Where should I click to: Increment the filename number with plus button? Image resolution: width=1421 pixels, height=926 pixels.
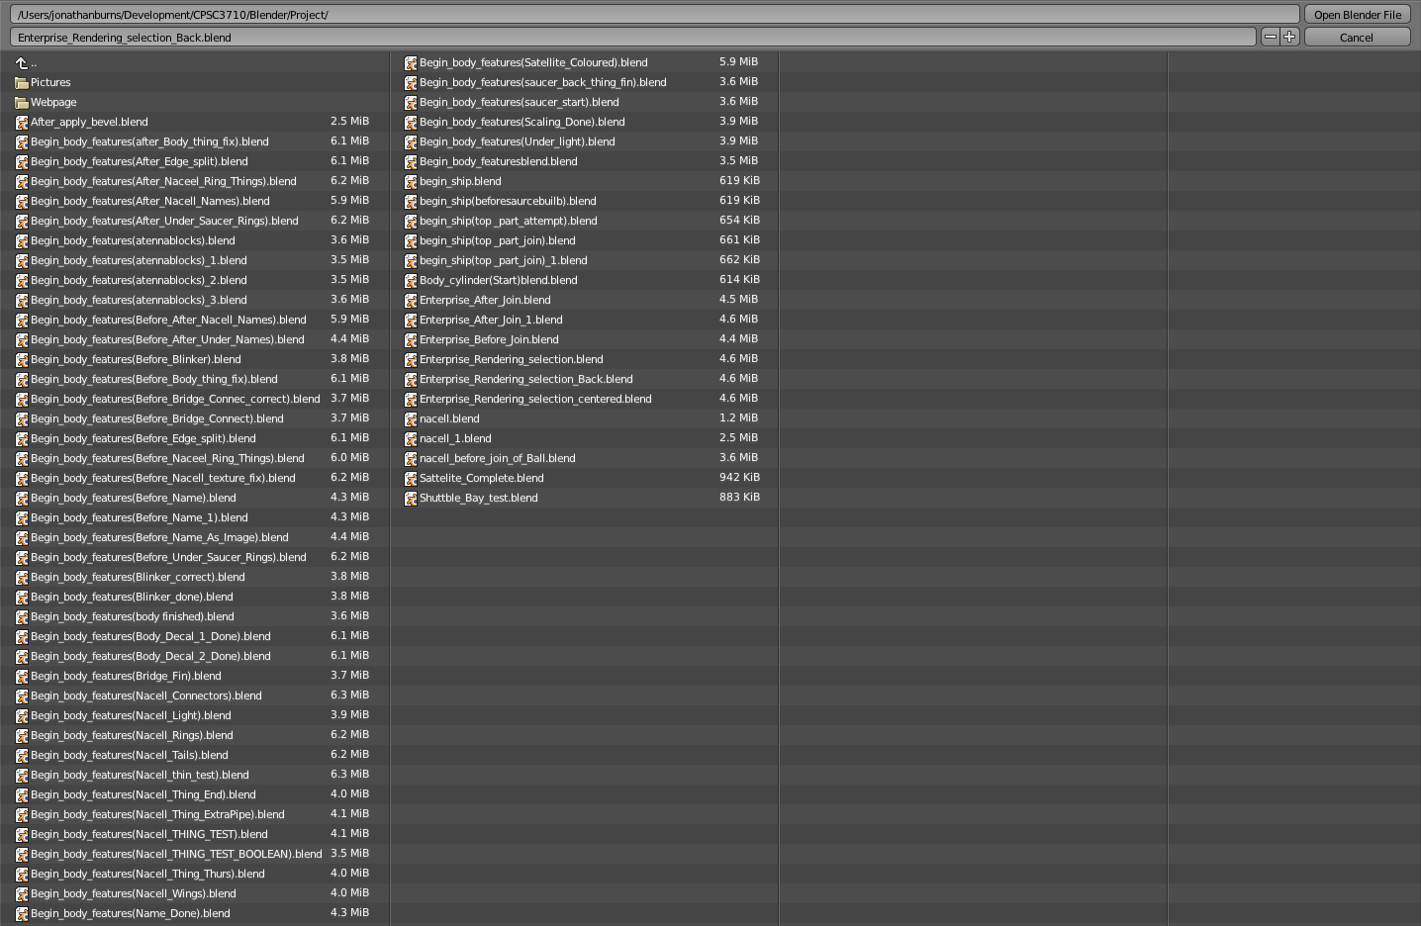(1289, 37)
